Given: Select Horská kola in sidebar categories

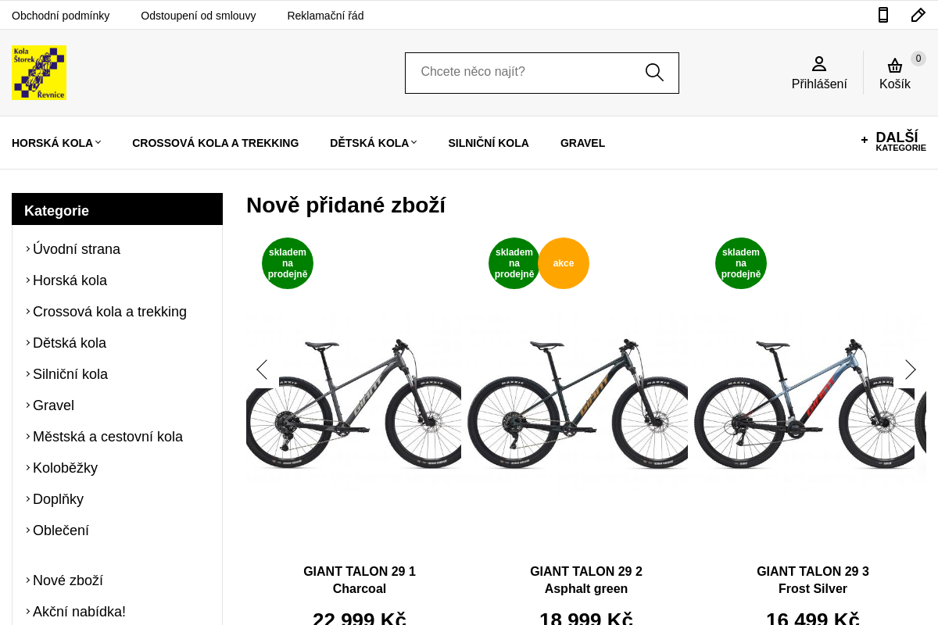Looking at the screenshot, I should (70, 280).
